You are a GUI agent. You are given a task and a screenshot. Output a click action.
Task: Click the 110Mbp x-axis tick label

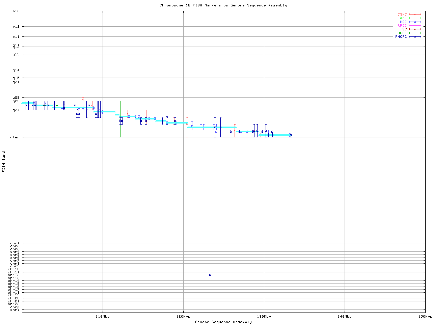(103, 317)
